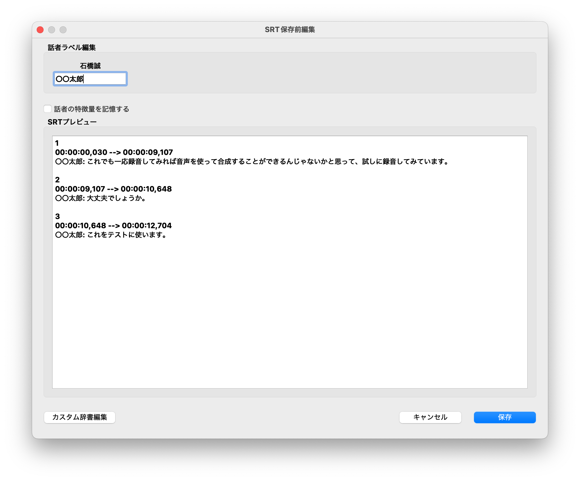Screen dimensions: 580x481
Task: Close the SRT 保存前編集 window
Action: (x=40, y=30)
